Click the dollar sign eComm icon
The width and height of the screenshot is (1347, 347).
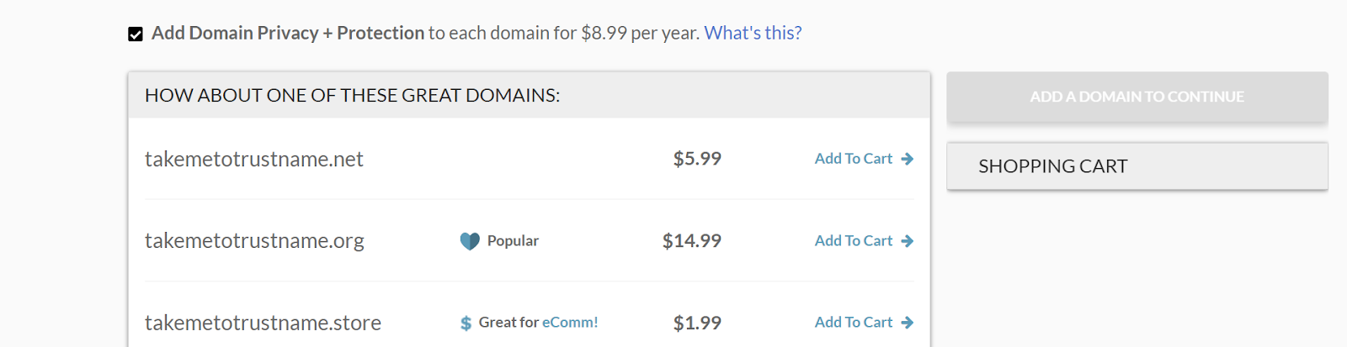(466, 323)
